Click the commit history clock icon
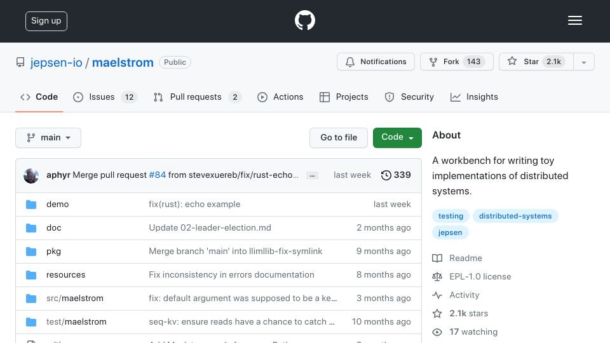610x343 pixels. pos(386,175)
